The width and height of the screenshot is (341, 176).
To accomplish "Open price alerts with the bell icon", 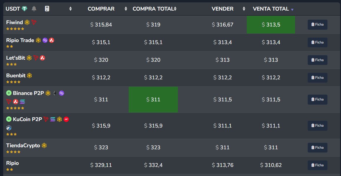I will pyautogui.click(x=34, y=9).
